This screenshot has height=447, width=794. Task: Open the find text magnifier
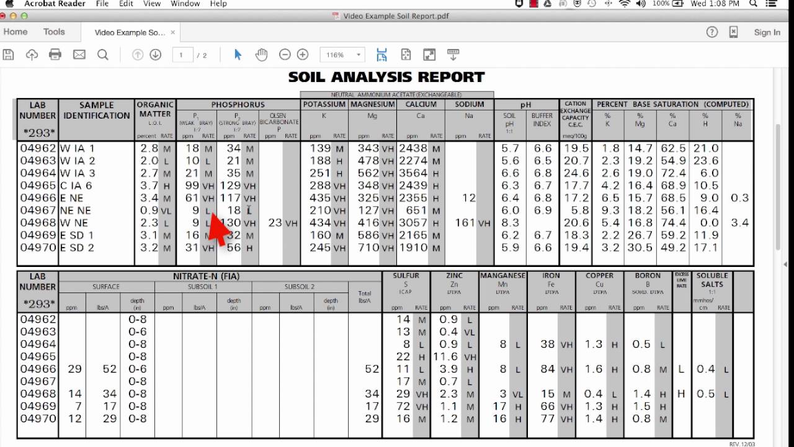pos(103,55)
